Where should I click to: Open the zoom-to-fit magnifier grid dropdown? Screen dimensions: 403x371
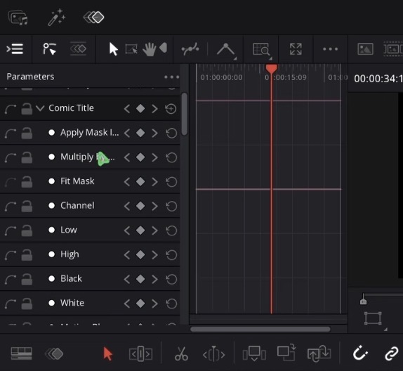[x=262, y=49]
